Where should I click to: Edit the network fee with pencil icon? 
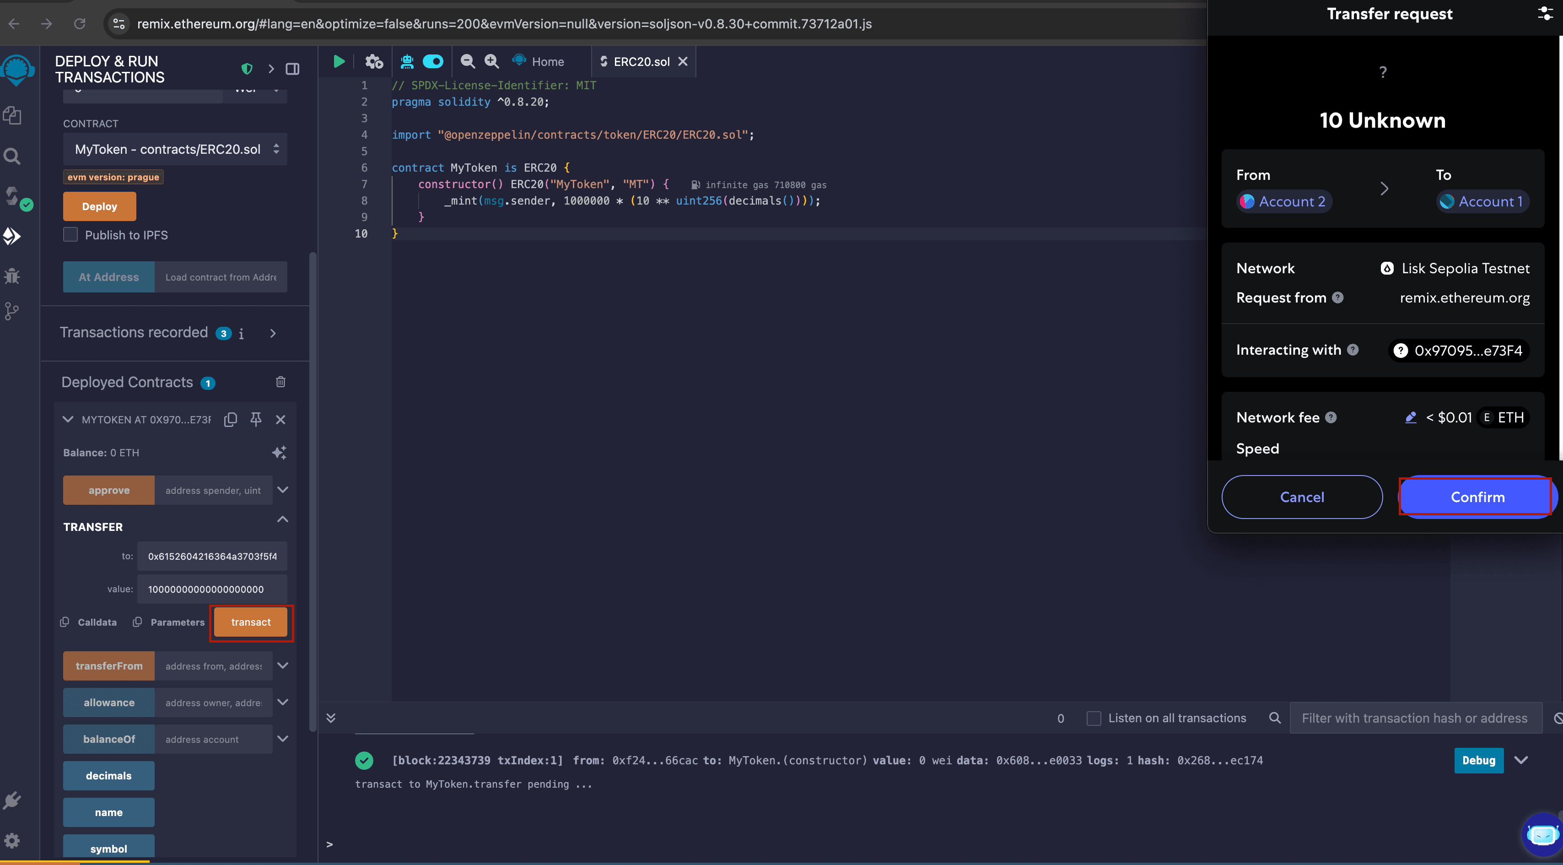1410,417
